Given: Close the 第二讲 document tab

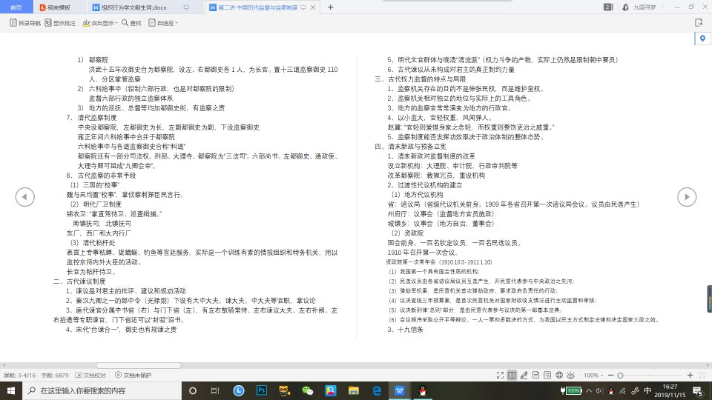Looking at the screenshot, I should [313, 7].
